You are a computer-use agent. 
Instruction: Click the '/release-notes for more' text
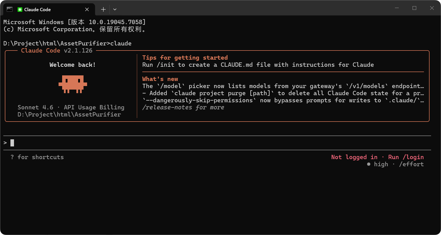183,107
